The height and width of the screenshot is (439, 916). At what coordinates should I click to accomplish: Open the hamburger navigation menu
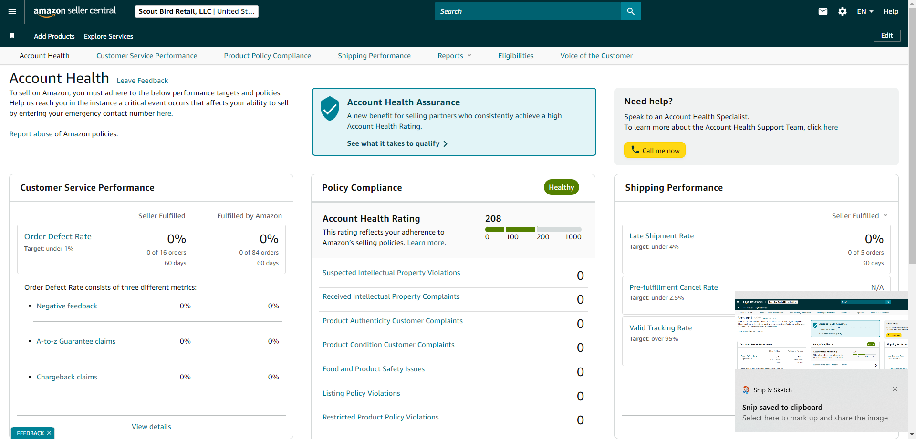[12, 11]
